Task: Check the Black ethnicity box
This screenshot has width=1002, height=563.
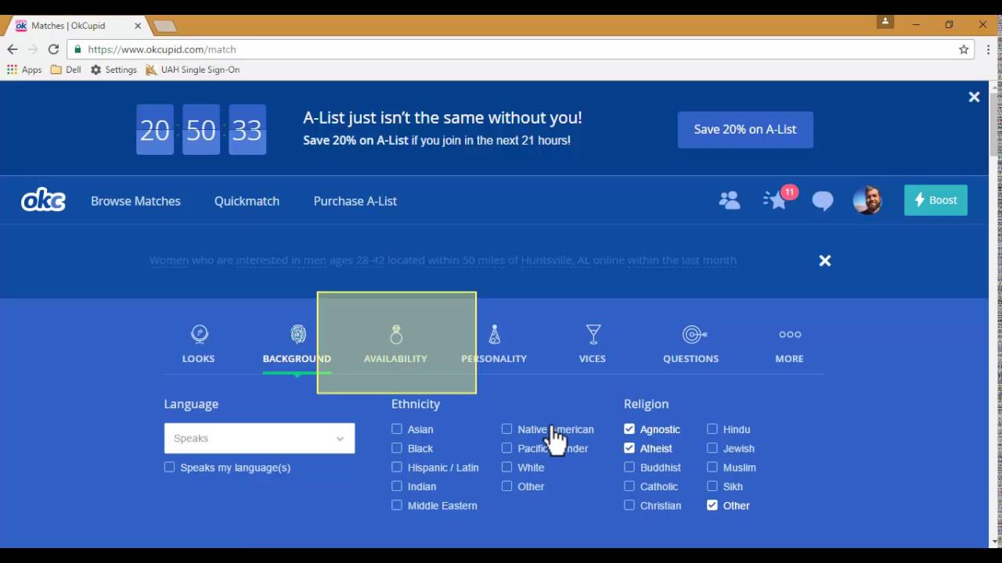Action: [397, 448]
